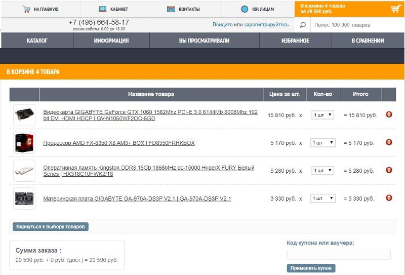Delete the AMD FX-8350 processor row
Screen dimensions: 405x275
tap(389, 142)
